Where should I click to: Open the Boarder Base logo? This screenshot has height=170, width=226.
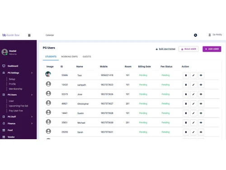point(11,35)
